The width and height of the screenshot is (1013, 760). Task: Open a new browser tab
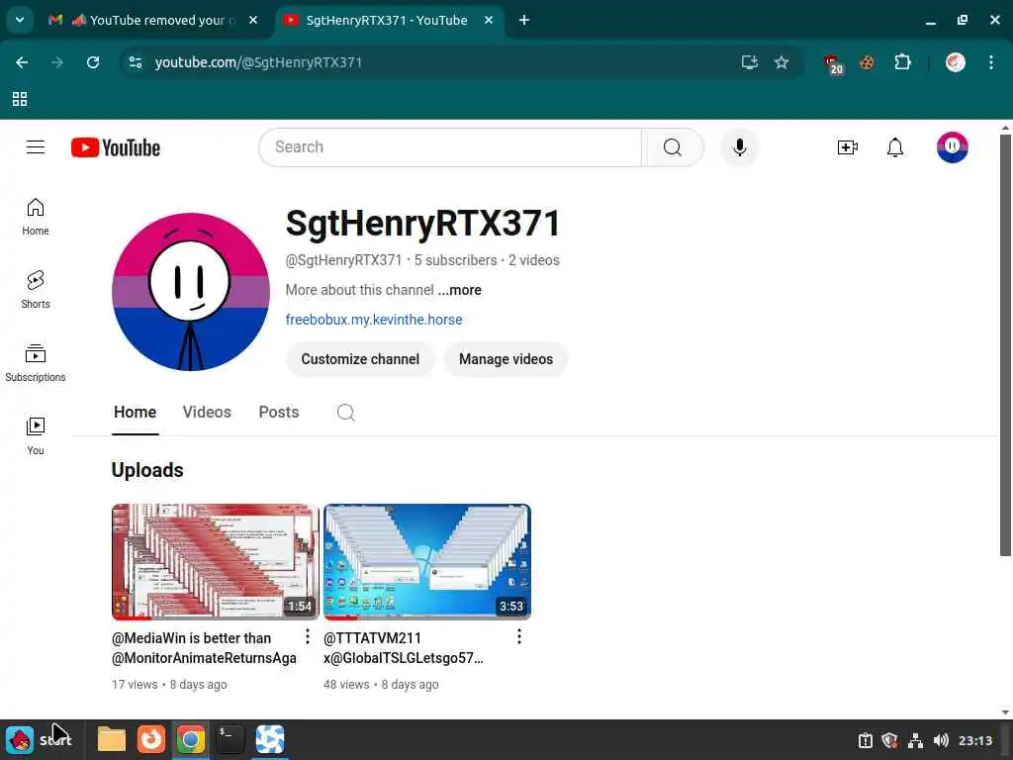click(x=524, y=20)
